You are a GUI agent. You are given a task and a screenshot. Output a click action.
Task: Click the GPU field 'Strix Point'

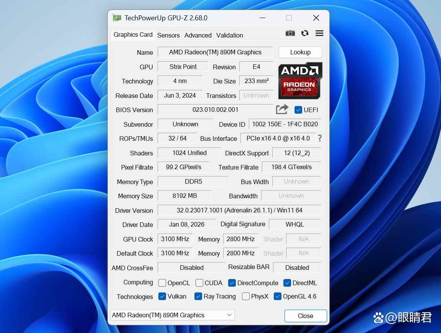pos(183,67)
